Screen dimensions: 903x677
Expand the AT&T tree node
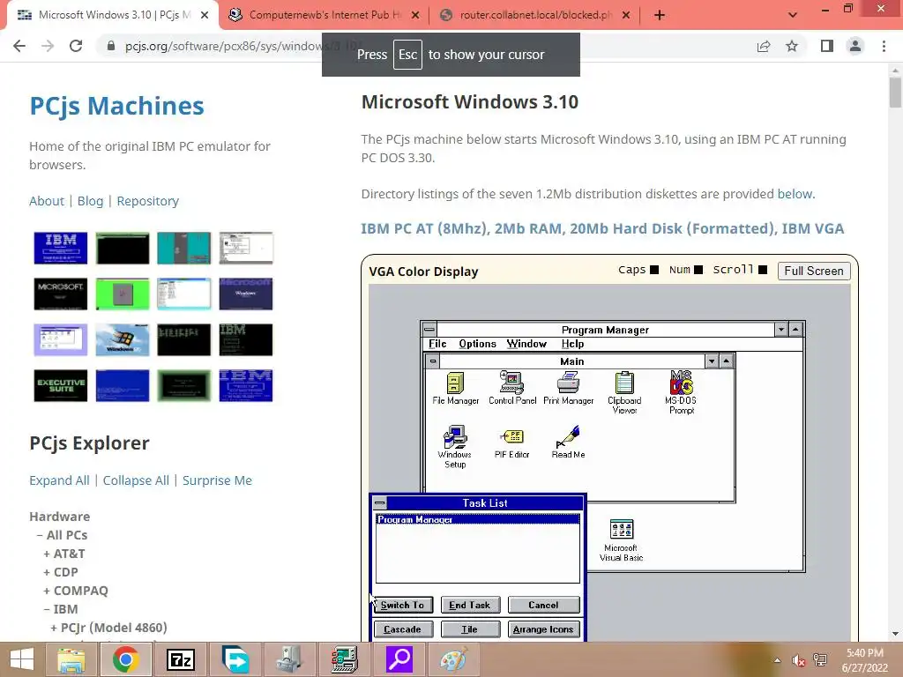click(47, 554)
